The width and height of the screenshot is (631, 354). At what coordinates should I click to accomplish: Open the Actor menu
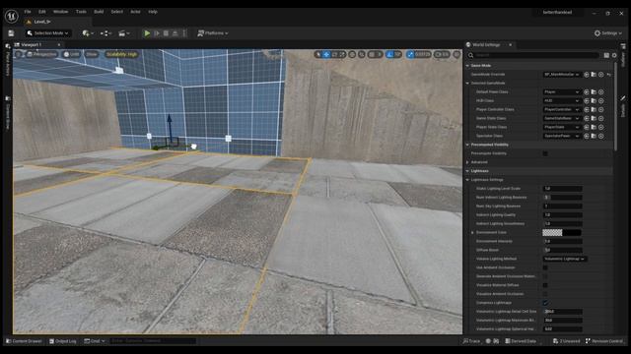135,12
